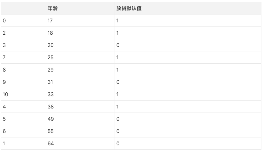Click the age value 38
This screenshot has width=263, height=151.
[51, 107]
